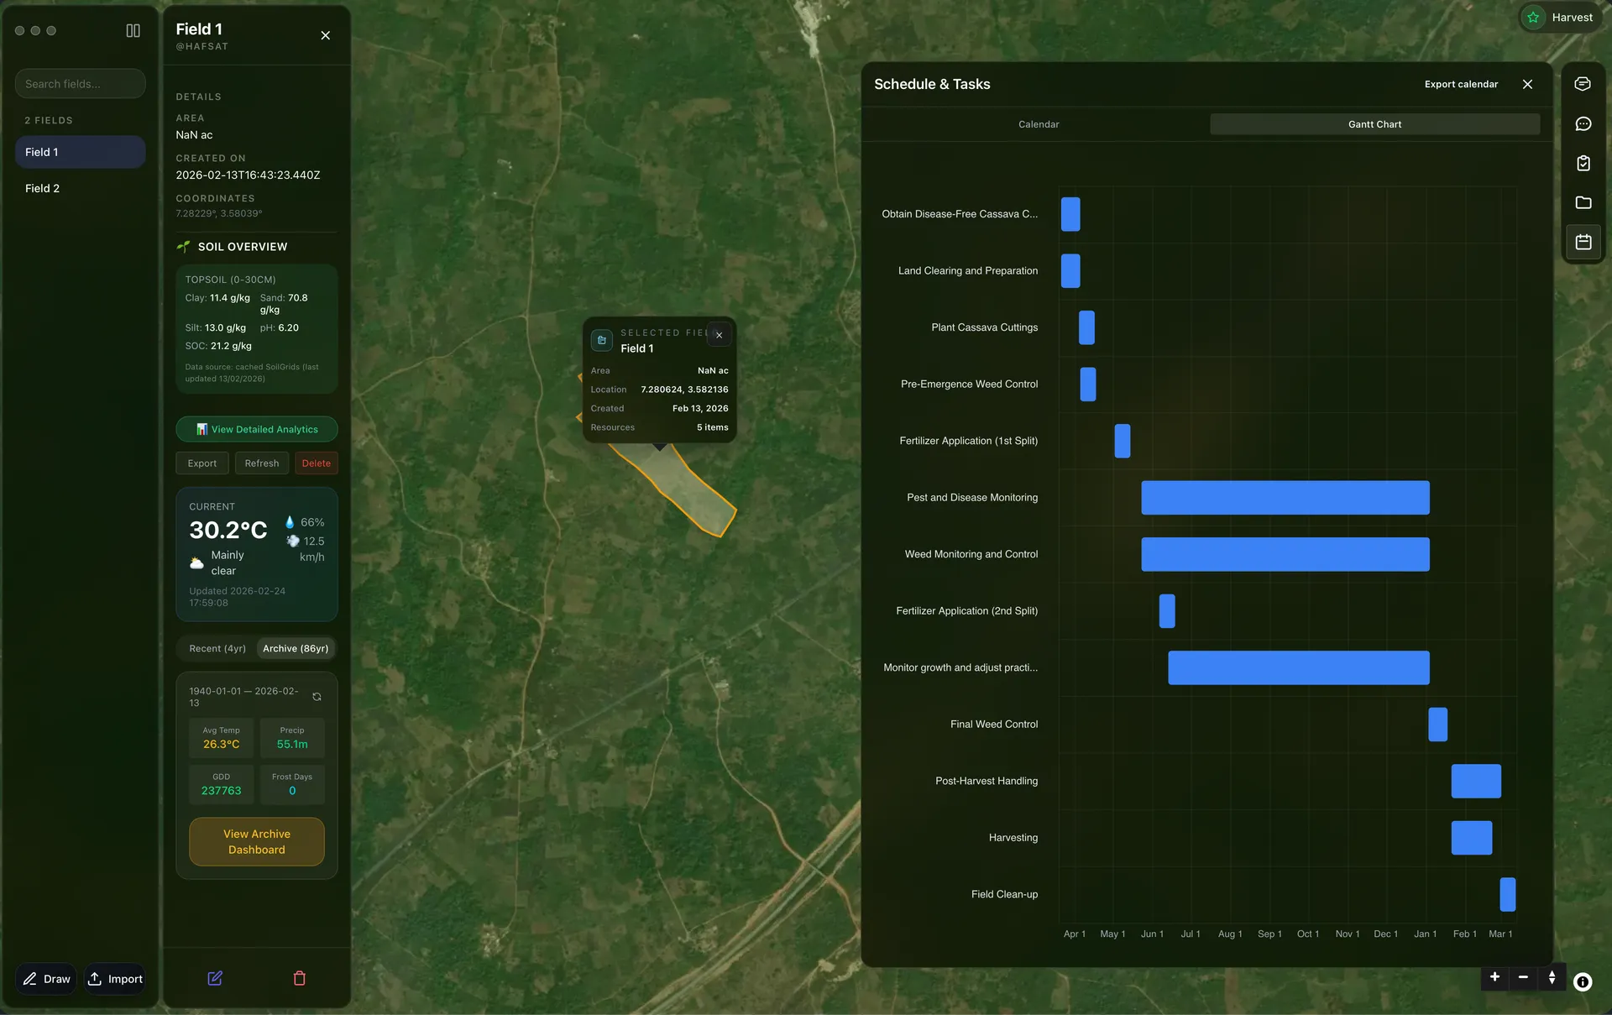Screen dimensions: 1612x1015
Task: Open the clipboard tasks icon in right toolbar
Action: point(1583,163)
